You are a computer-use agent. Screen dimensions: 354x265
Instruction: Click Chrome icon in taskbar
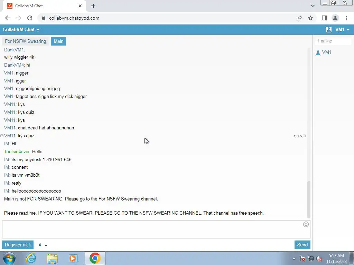click(95, 258)
